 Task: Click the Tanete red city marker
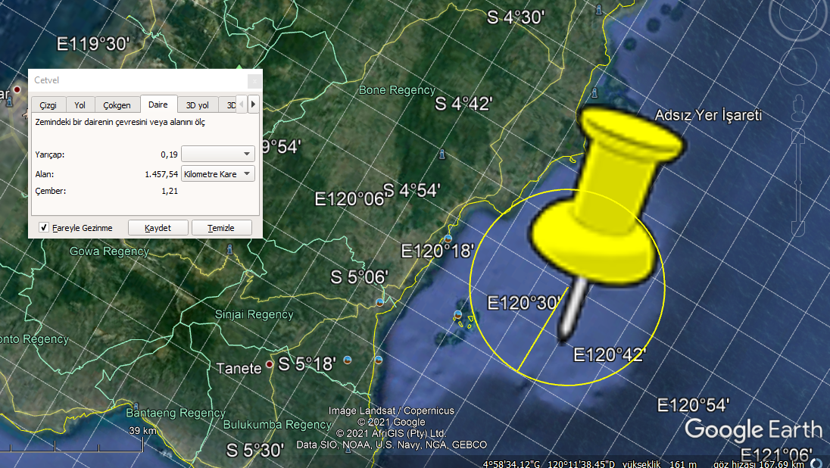pyautogui.click(x=270, y=364)
